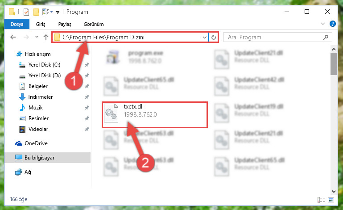
Task: Focus the Ara: Program search field
Action: [275, 37]
